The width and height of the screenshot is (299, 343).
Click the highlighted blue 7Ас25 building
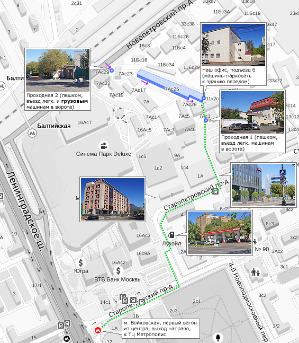point(170,86)
